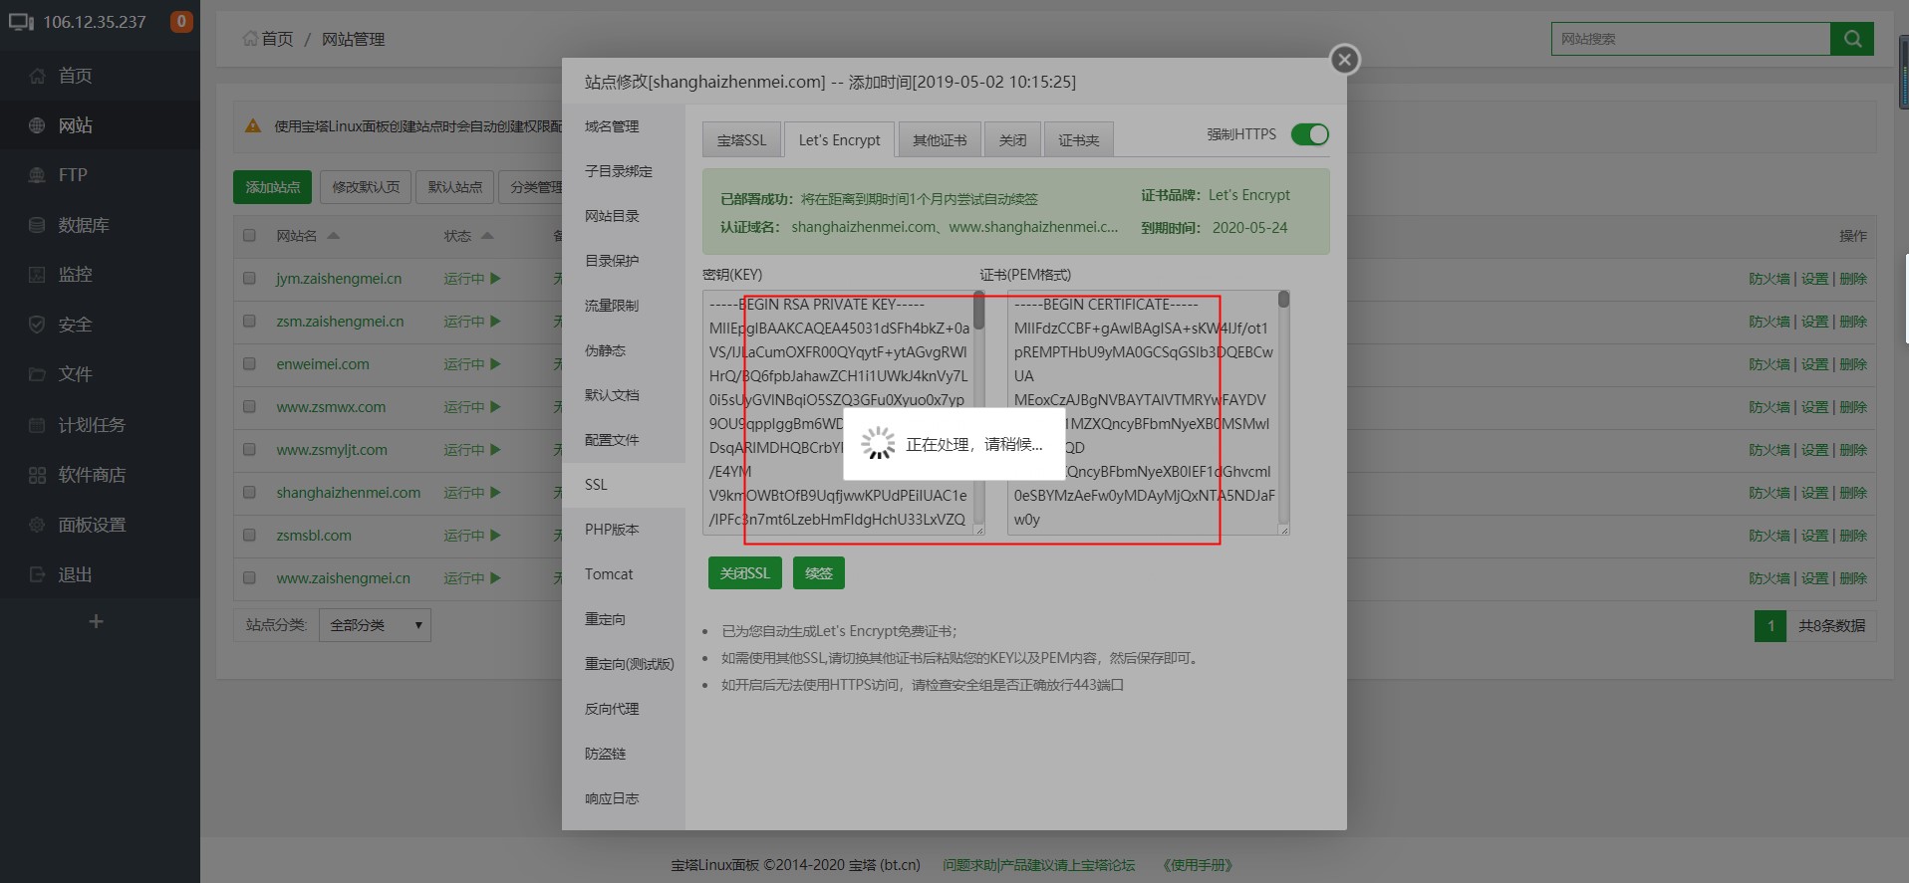1909x883 pixels.
Task: Click the orange notification badge 0
Action: tap(181, 21)
